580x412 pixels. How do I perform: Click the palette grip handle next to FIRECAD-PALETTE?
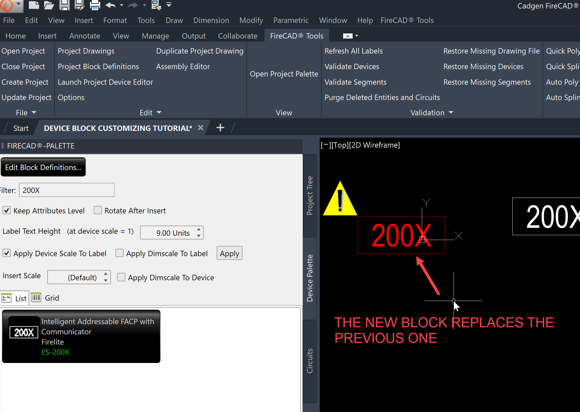coord(3,146)
